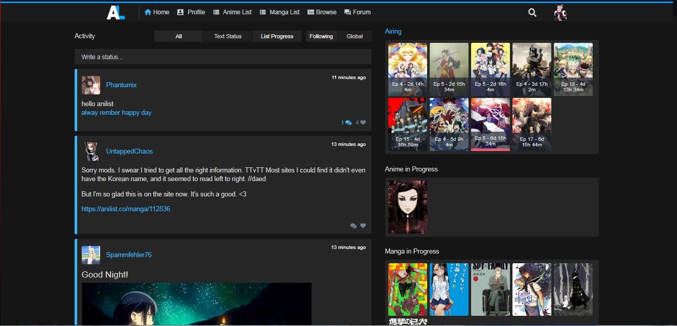Open the anilist.co/manga/112836 link

click(x=126, y=209)
